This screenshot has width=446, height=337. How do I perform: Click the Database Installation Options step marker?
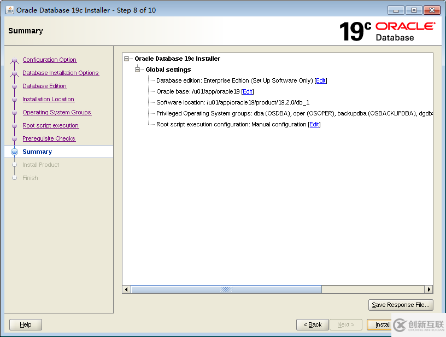coord(15,74)
